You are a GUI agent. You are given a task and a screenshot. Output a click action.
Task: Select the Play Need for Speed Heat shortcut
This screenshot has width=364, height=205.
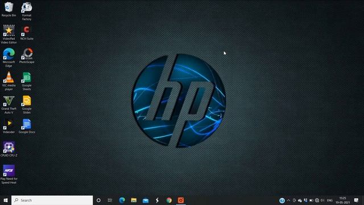(x=9, y=174)
